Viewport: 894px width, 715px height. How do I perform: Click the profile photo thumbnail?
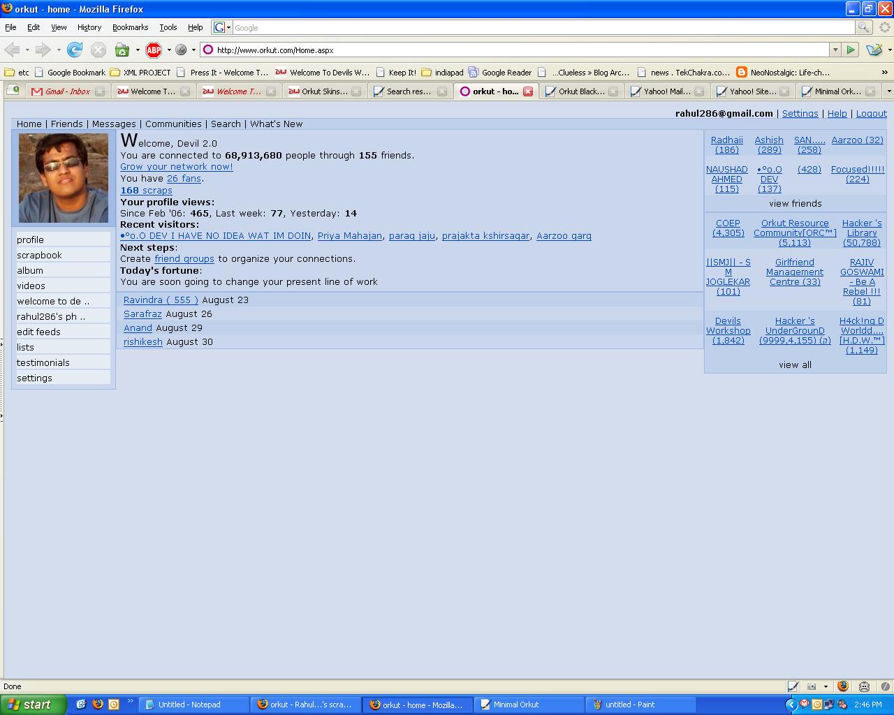click(64, 178)
